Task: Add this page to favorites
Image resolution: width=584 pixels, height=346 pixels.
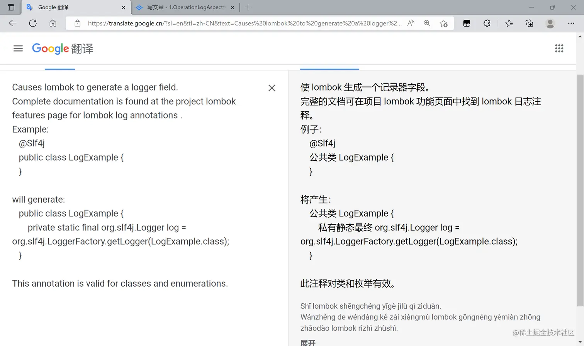Action: (444, 23)
